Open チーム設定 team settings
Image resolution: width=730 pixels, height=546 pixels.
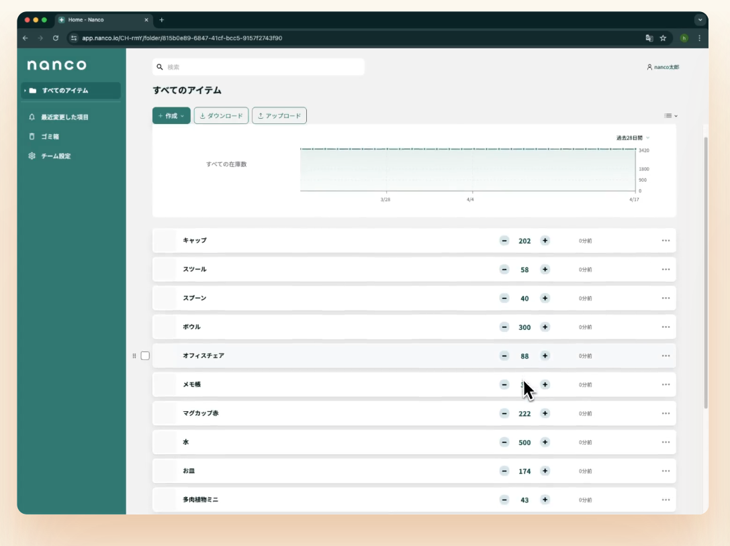click(x=55, y=156)
